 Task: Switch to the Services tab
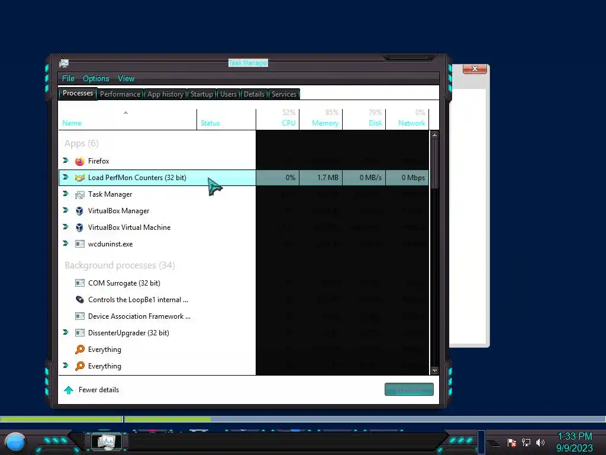284,94
